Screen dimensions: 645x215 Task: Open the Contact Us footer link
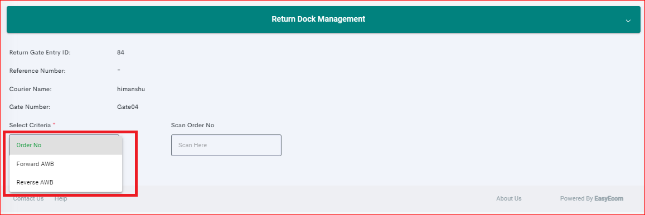tap(28, 198)
